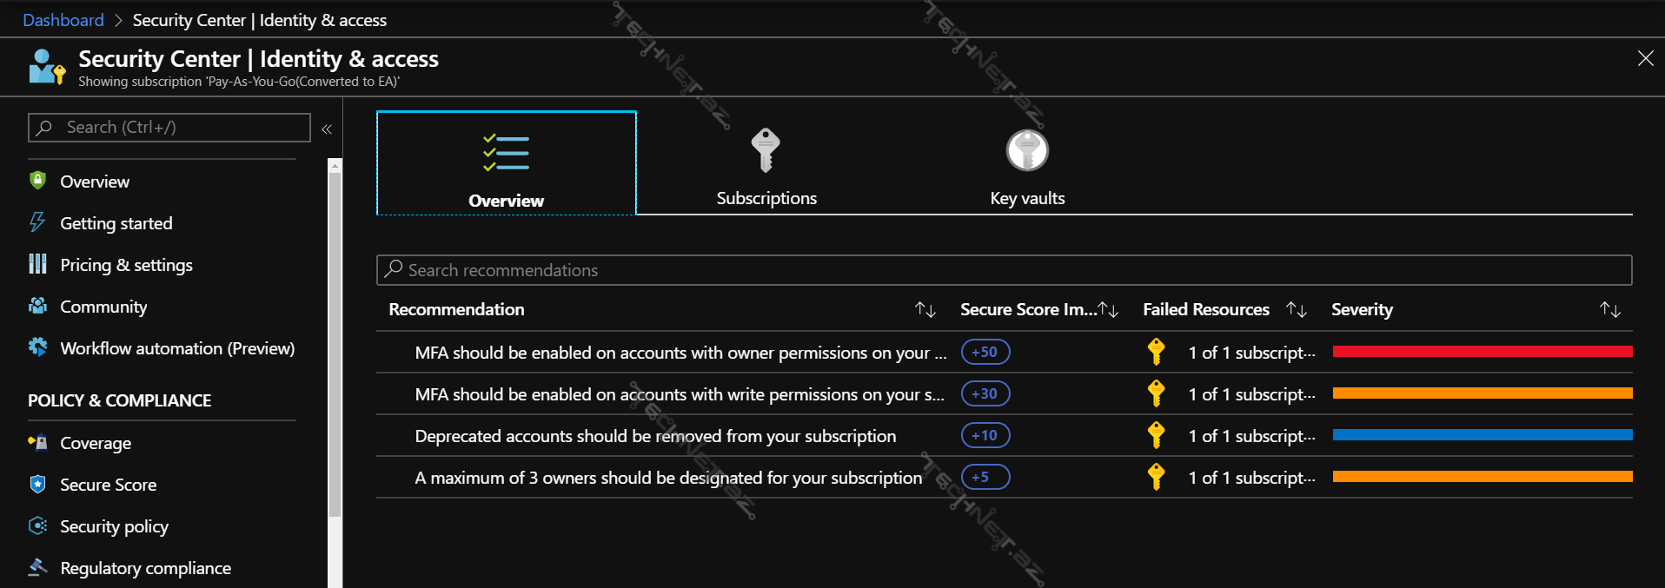This screenshot has height=588, width=1665.
Task: Sort by Recommendation column arrows
Action: (925, 309)
